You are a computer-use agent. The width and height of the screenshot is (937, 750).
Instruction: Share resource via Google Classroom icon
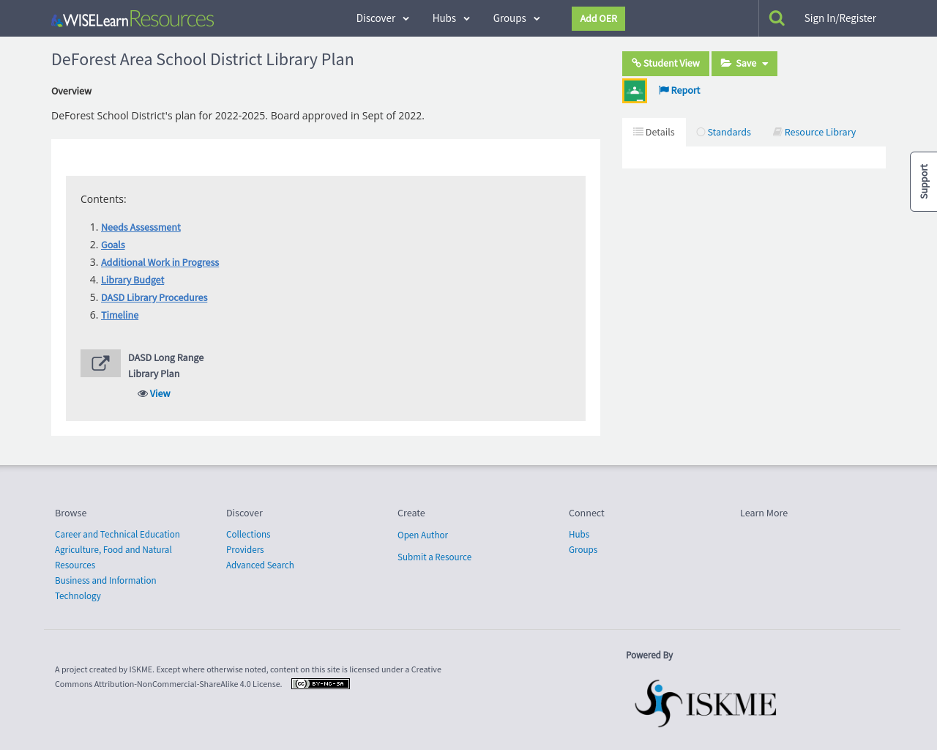tap(634, 89)
